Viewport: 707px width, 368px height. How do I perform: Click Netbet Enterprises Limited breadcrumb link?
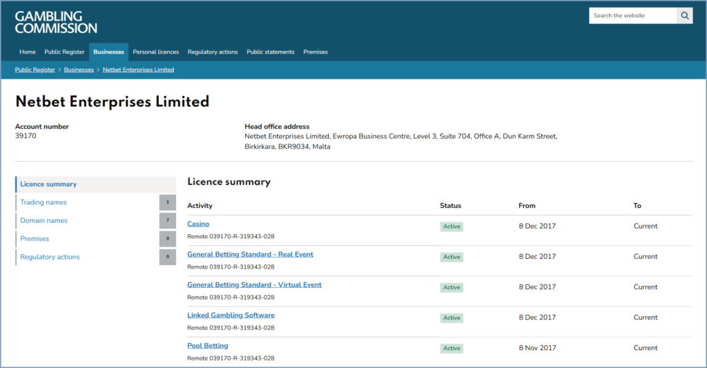[138, 70]
